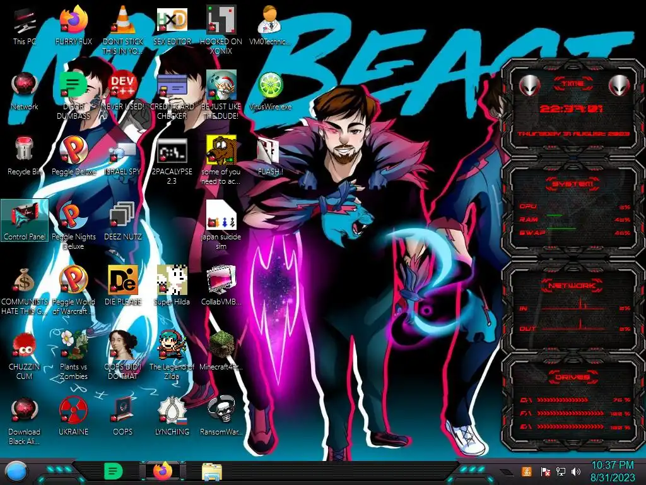This screenshot has height=485, width=646.
Task: Select the 'some of you need to ac...' dog icon
Action: coord(221,160)
